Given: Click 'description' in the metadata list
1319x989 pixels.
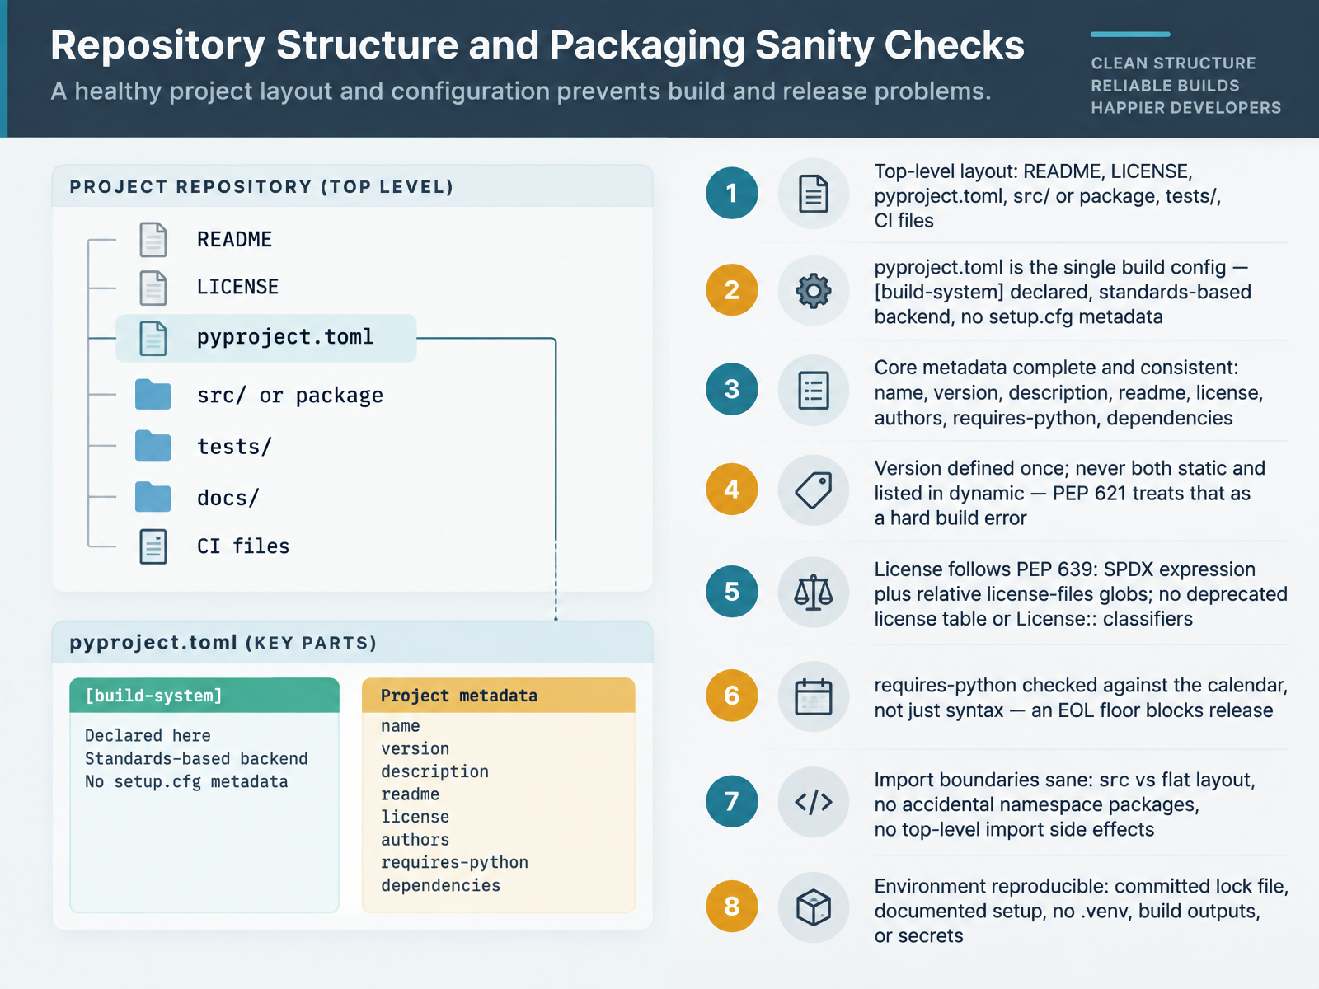Looking at the screenshot, I should tap(434, 772).
